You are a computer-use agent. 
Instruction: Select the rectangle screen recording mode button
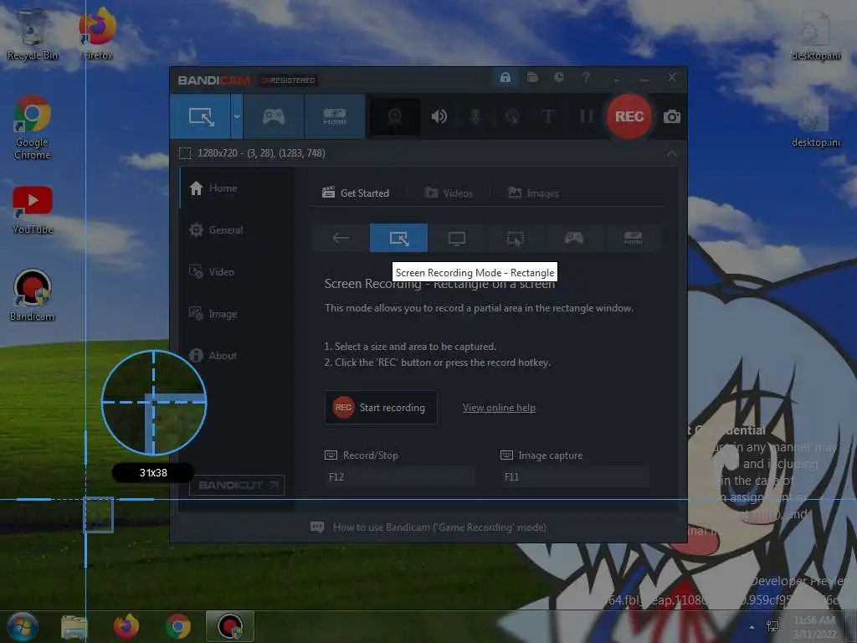click(201, 116)
